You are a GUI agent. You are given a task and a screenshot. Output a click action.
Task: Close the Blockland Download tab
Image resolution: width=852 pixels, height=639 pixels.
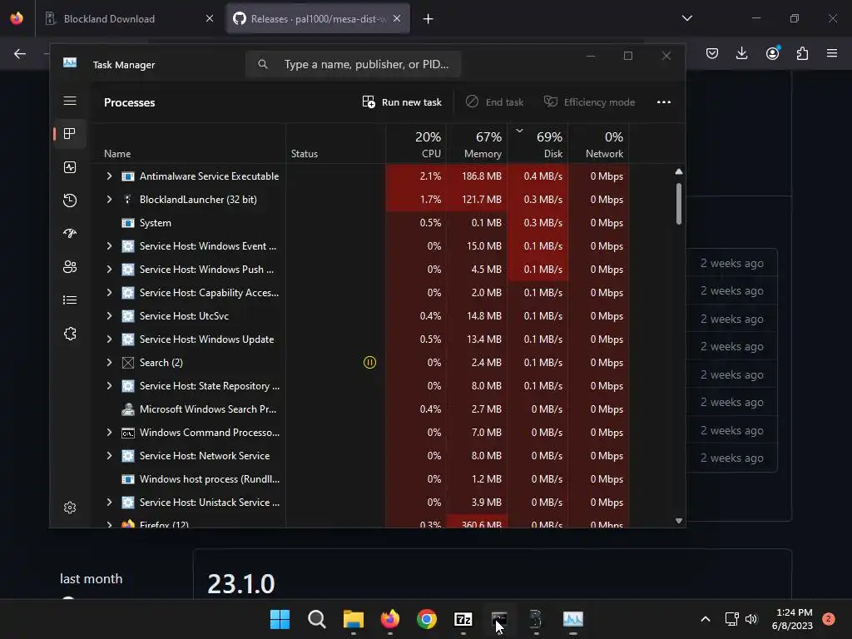coord(209,18)
